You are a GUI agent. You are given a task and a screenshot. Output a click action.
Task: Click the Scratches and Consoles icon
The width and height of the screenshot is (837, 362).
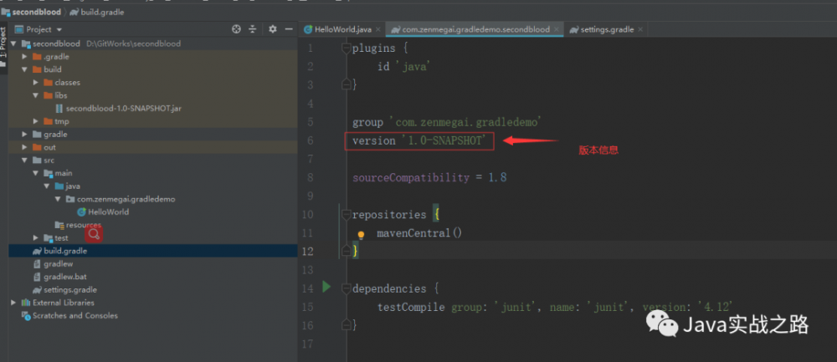(x=26, y=316)
